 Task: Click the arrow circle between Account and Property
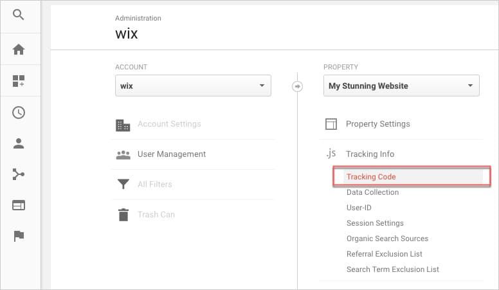pyautogui.click(x=297, y=86)
